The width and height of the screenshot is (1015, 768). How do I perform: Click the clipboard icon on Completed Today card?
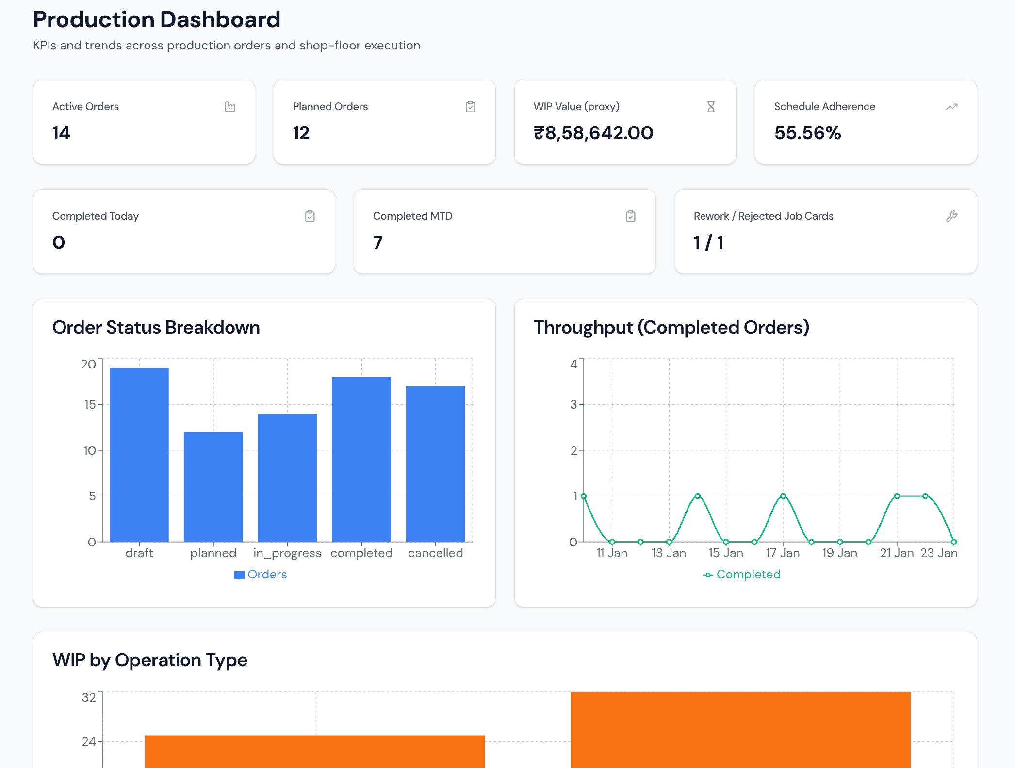pyautogui.click(x=310, y=216)
